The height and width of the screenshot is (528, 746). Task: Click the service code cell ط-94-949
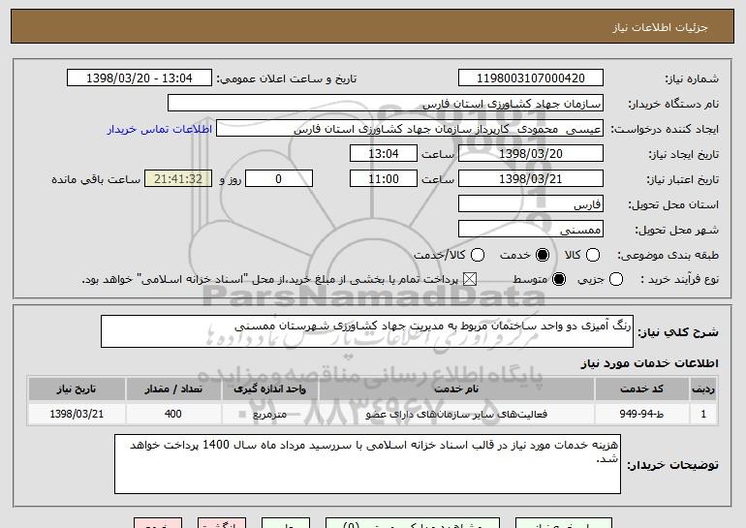coord(641,414)
